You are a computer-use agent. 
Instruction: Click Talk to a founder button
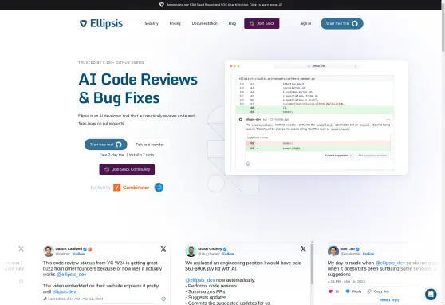tap(150, 145)
